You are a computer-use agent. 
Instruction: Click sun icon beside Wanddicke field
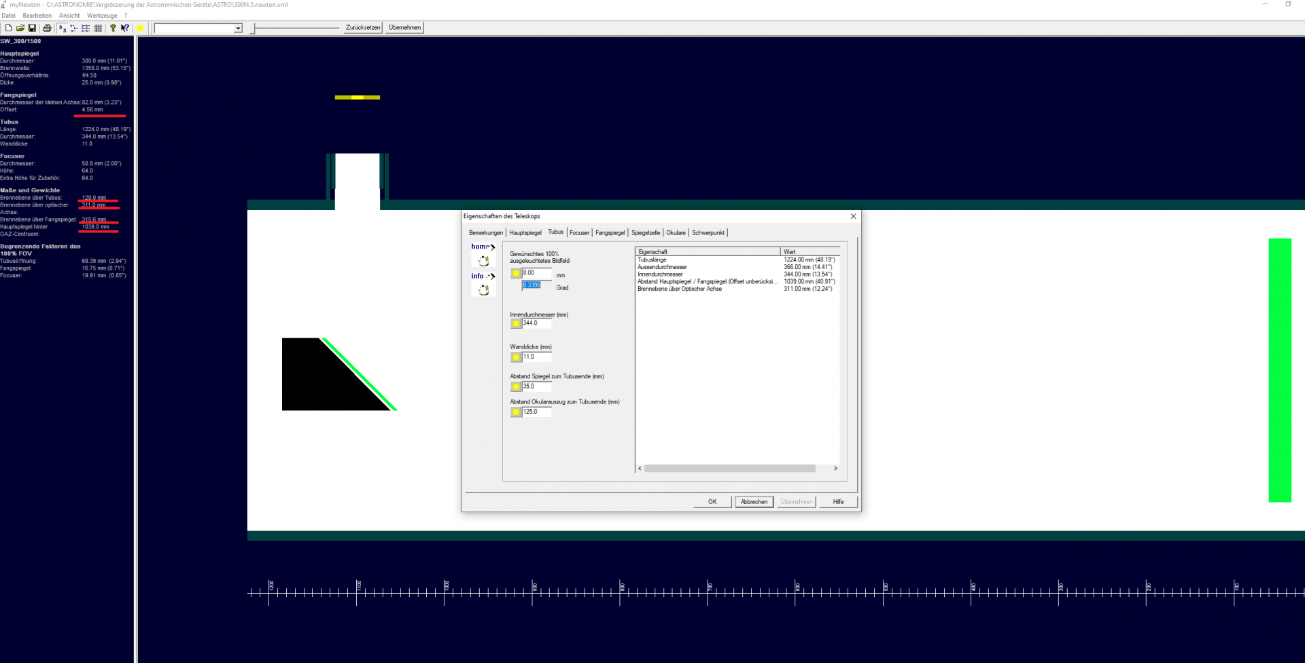(516, 357)
